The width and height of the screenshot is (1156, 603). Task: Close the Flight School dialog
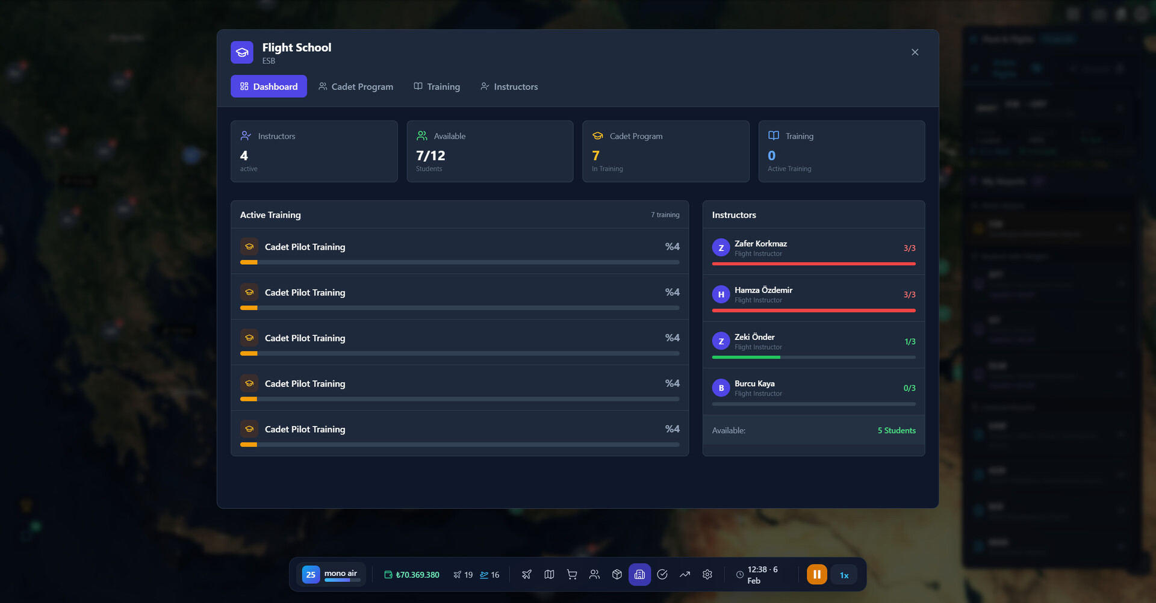point(915,52)
